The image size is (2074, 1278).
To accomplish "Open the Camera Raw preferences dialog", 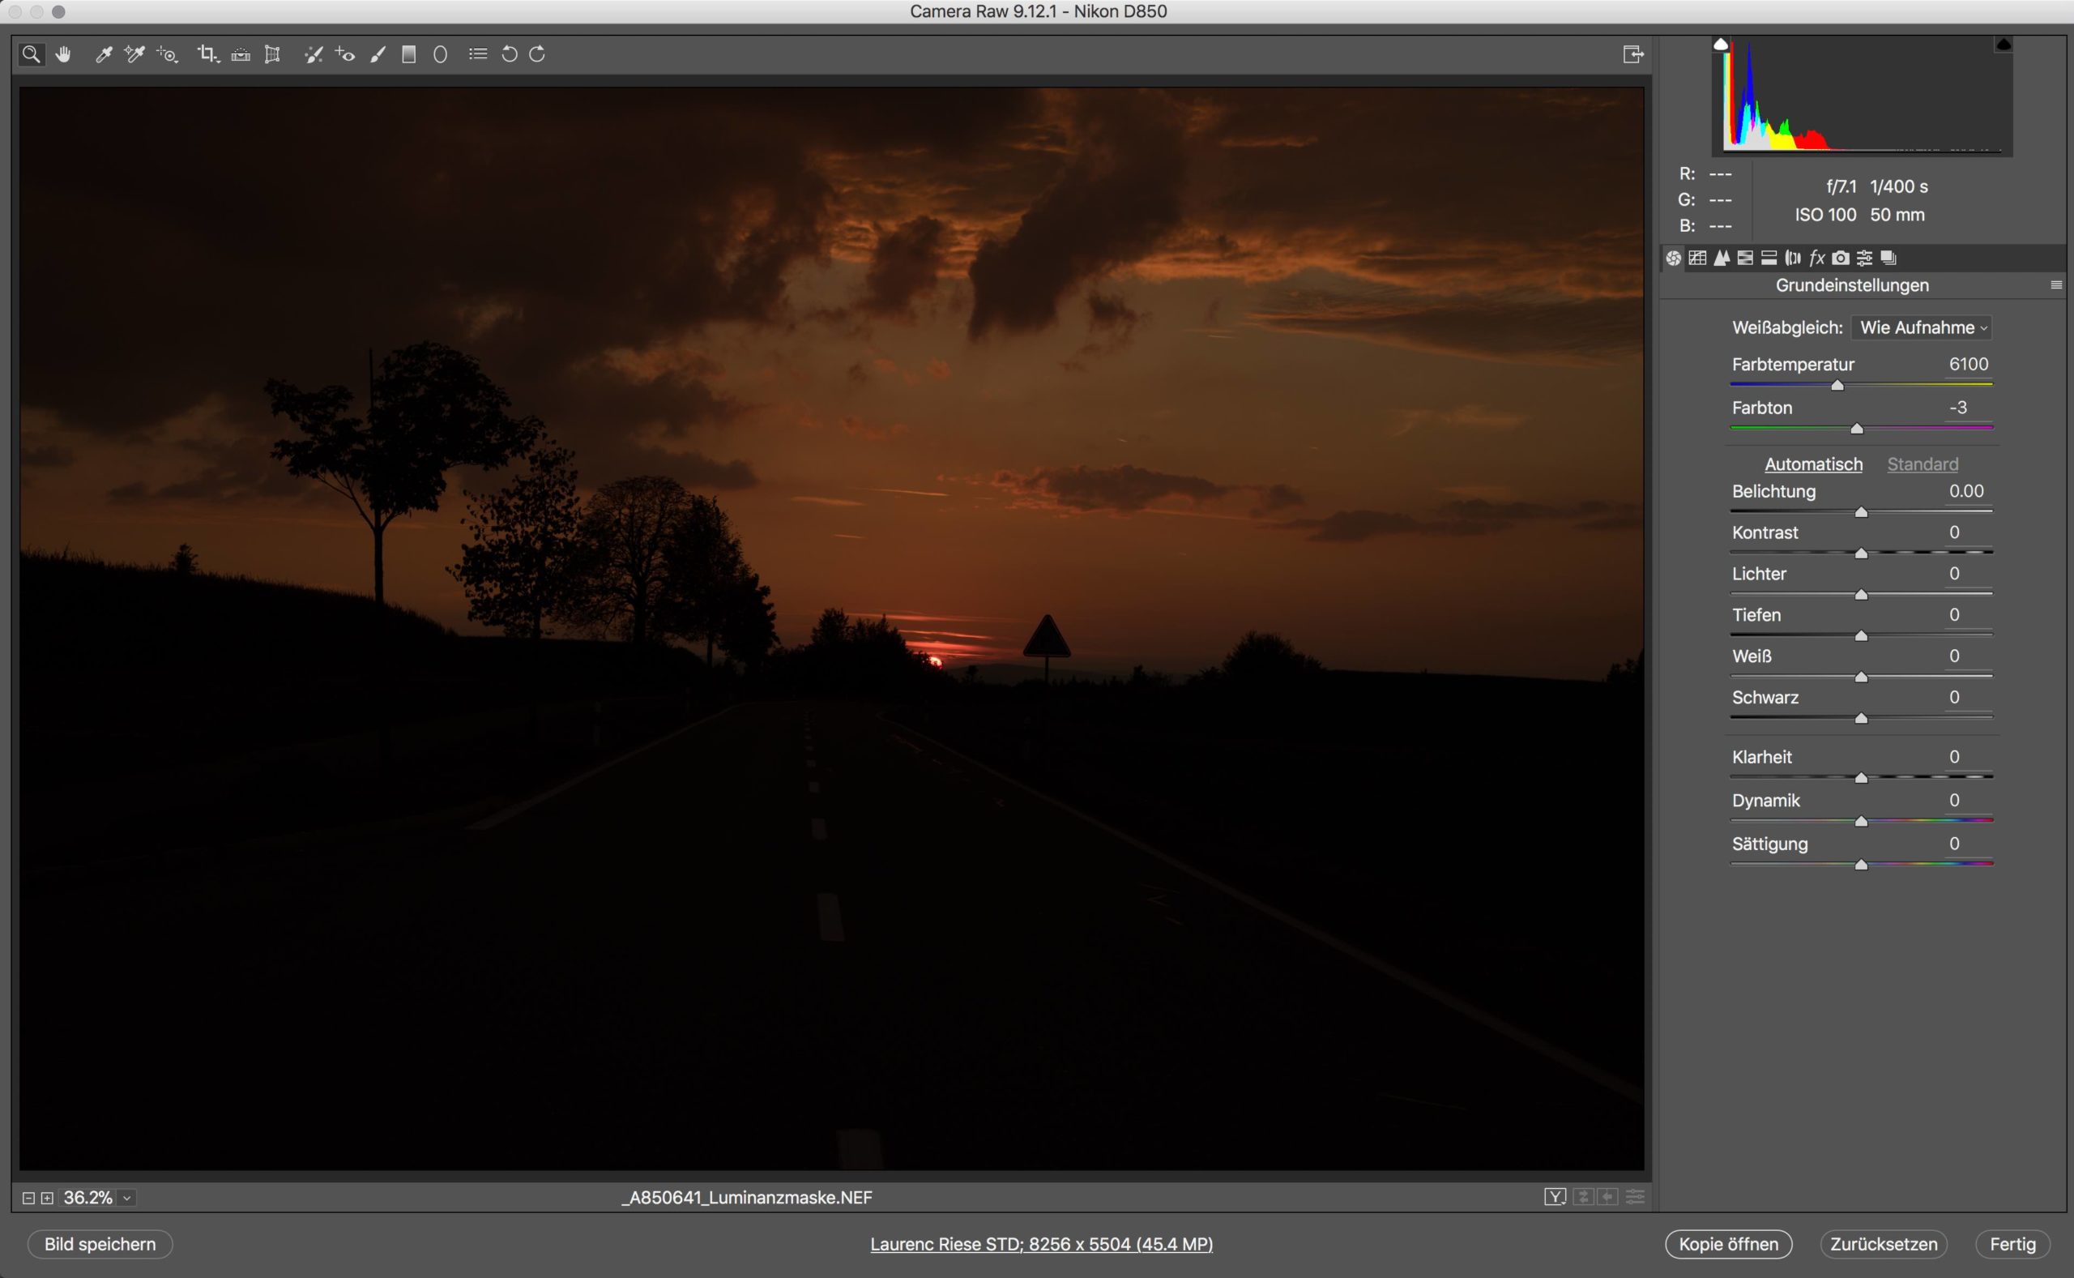I will coord(478,54).
